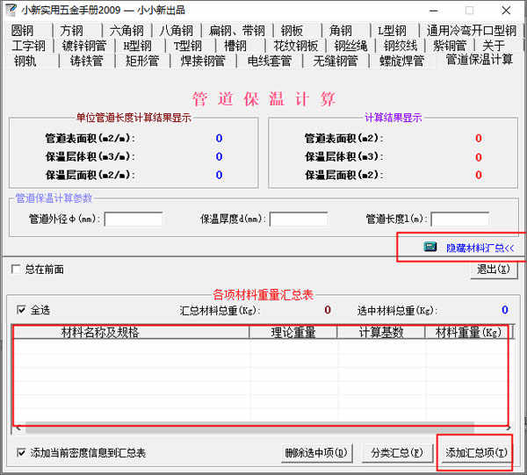The height and width of the screenshot is (475, 527).
Task: Open the 钢丝绳 tab
Action: pos(350,46)
